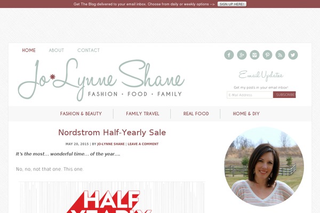The image size is (320, 213).
Task: Select the FASHION & BEAUTY category
Action: point(81,113)
